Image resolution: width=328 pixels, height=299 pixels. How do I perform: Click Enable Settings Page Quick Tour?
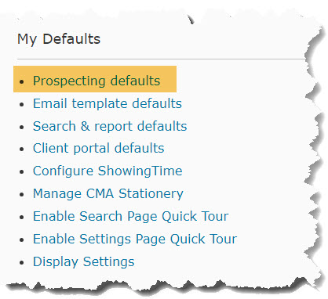point(135,239)
